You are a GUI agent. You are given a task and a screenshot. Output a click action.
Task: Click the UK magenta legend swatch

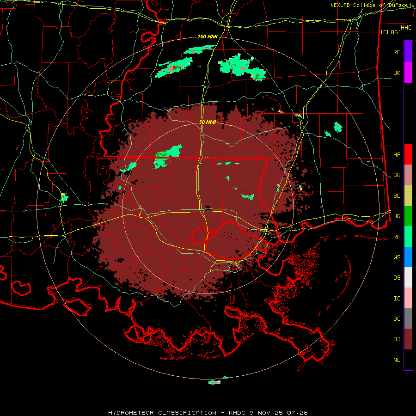click(408, 73)
